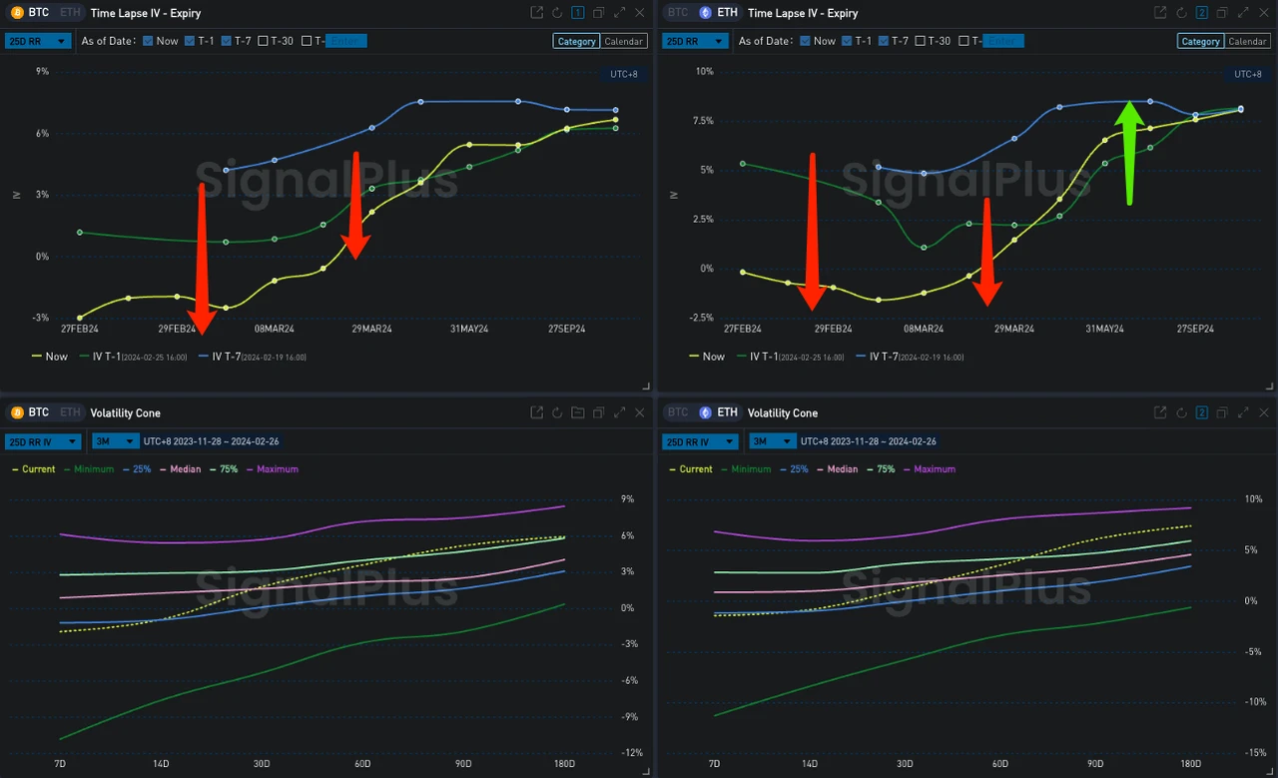Click the group link '1' icon in BTC Time Lapse panel
Viewport: 1278px width, 778px height.
[x=578, y=13]
